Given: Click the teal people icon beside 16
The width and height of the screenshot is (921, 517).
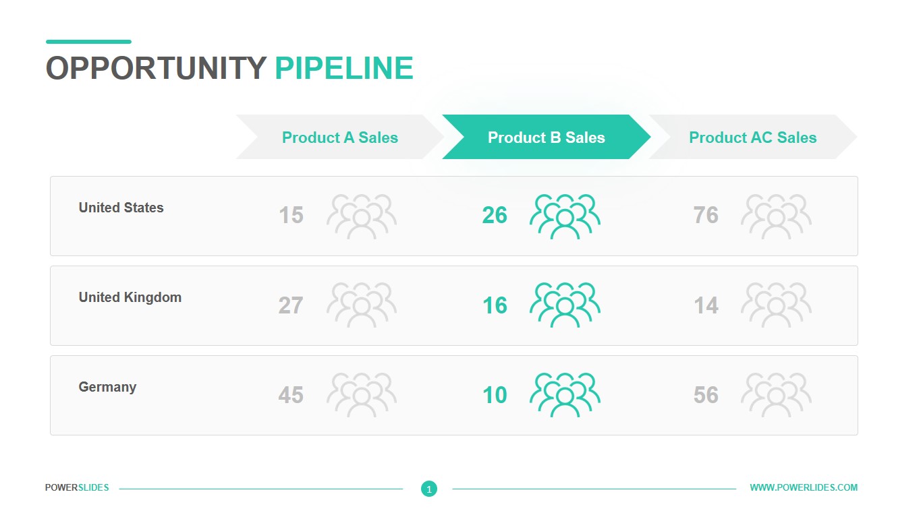Looking at the screenshot, I should point(565,305).
